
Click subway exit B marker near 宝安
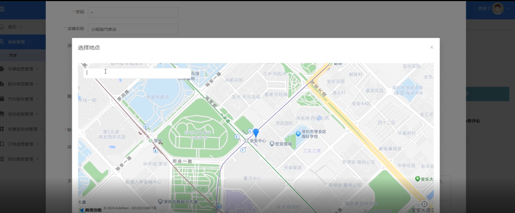click(x=155, y=151)
